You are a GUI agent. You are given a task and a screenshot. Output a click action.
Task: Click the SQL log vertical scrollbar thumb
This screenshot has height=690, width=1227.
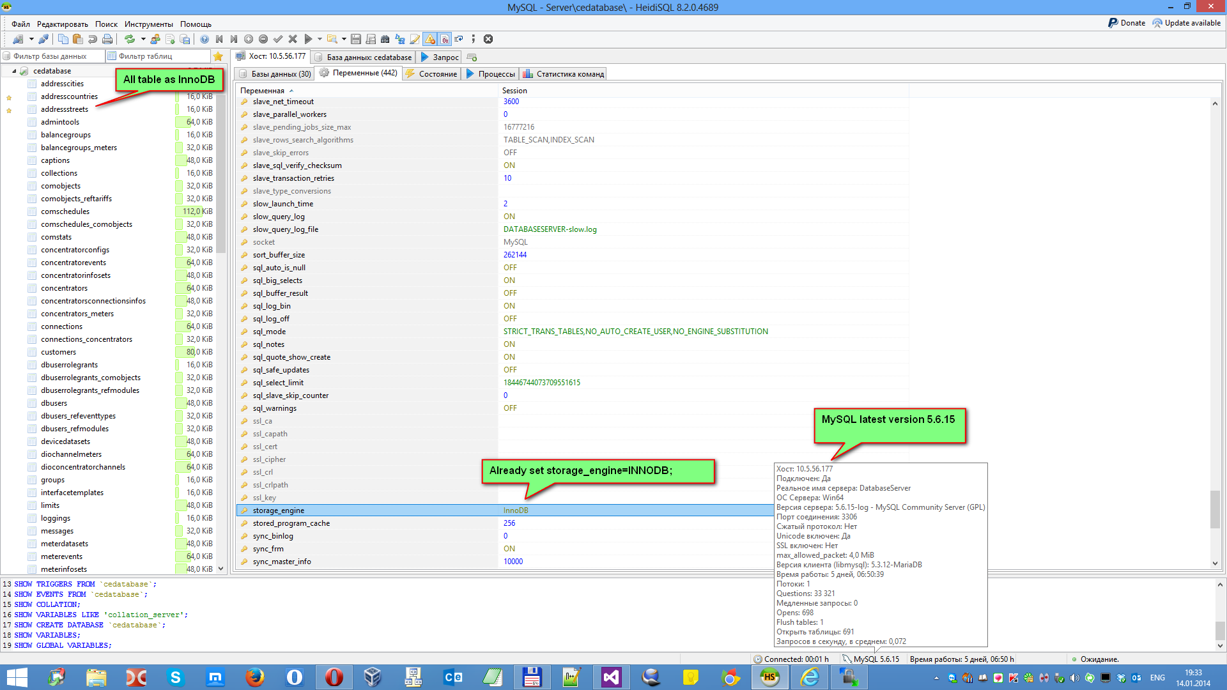(x=1219, y=631)
